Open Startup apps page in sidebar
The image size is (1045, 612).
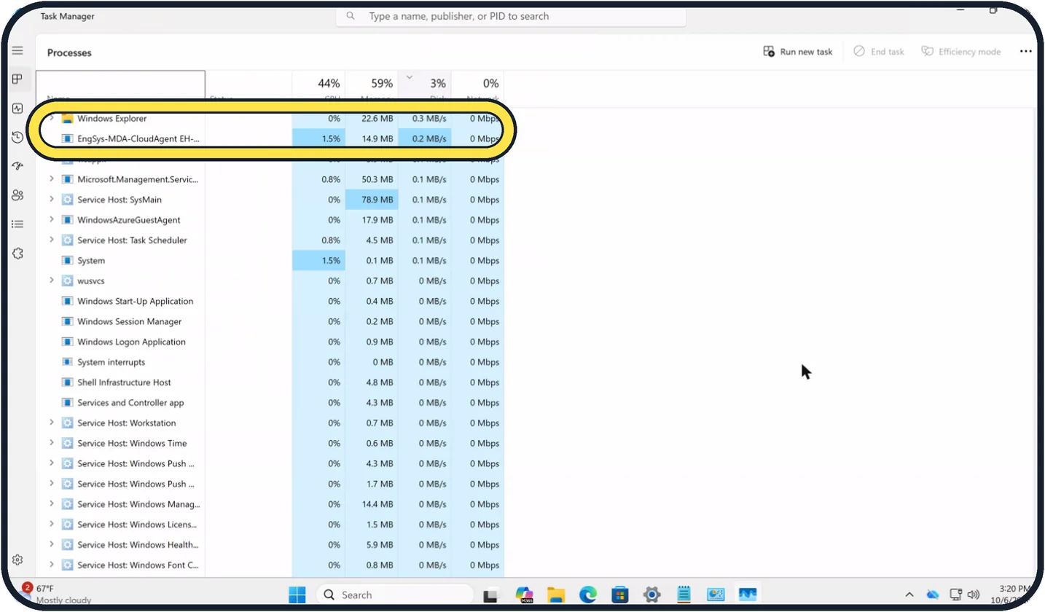[17, 166]
